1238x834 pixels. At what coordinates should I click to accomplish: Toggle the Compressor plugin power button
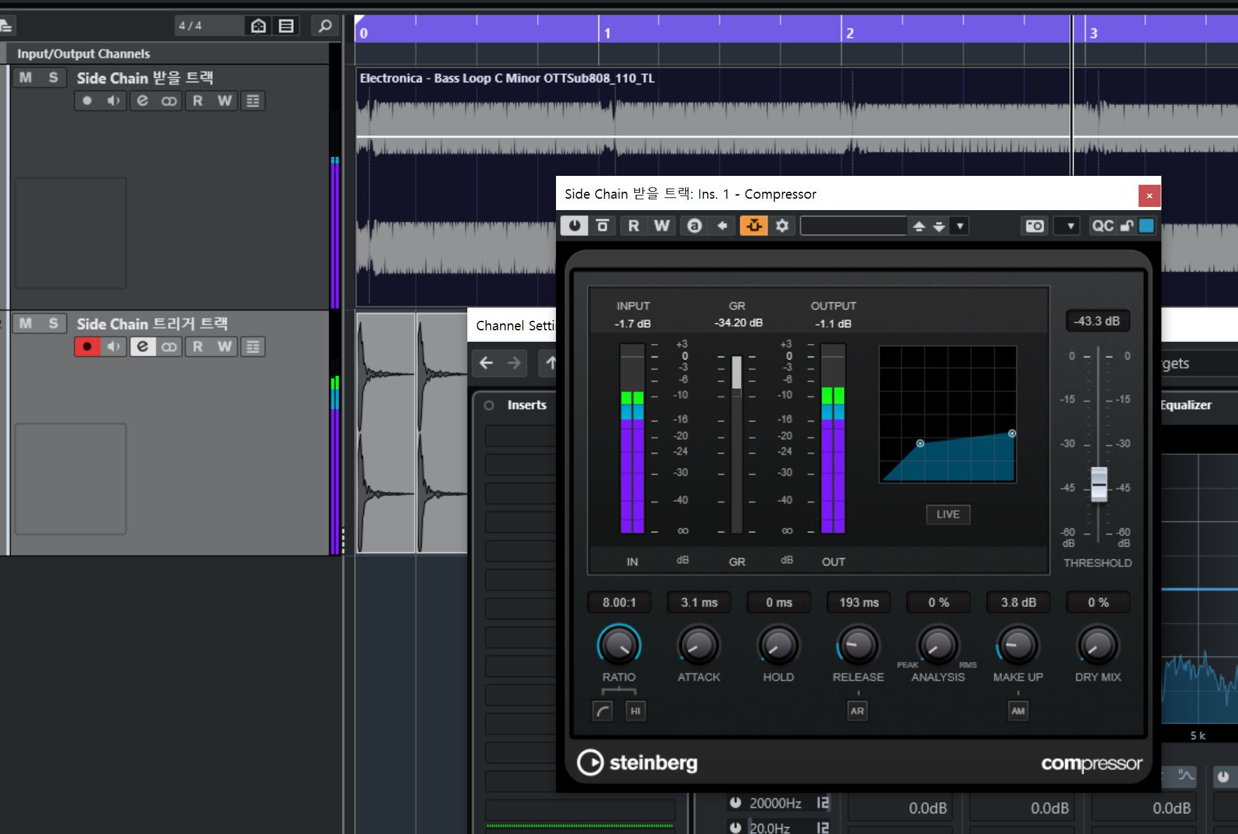tap(574, 226)
